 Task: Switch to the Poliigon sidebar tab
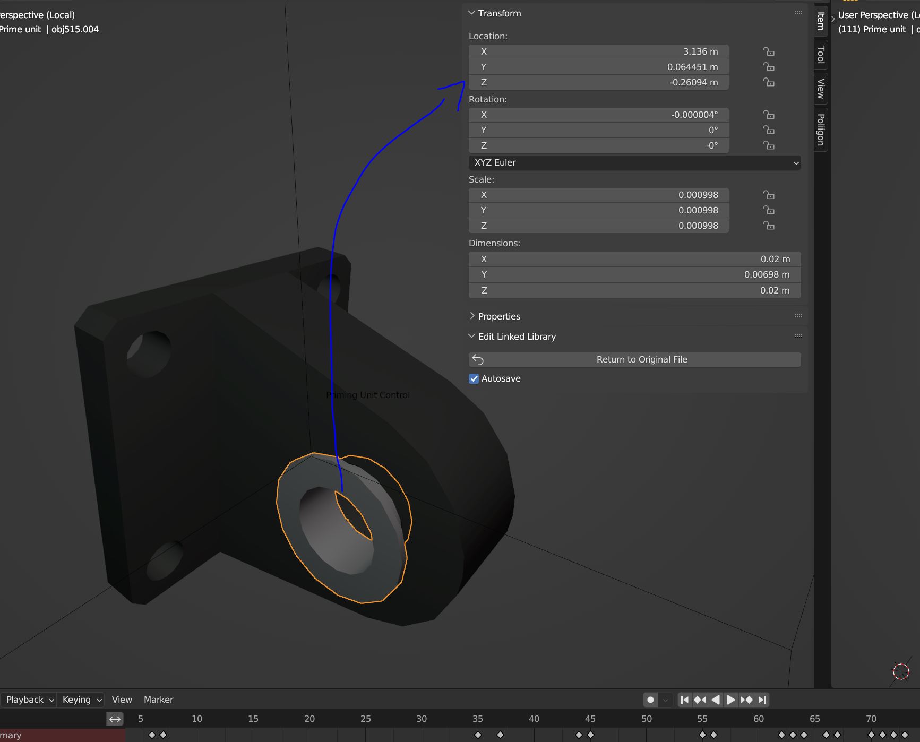(821, 130)
